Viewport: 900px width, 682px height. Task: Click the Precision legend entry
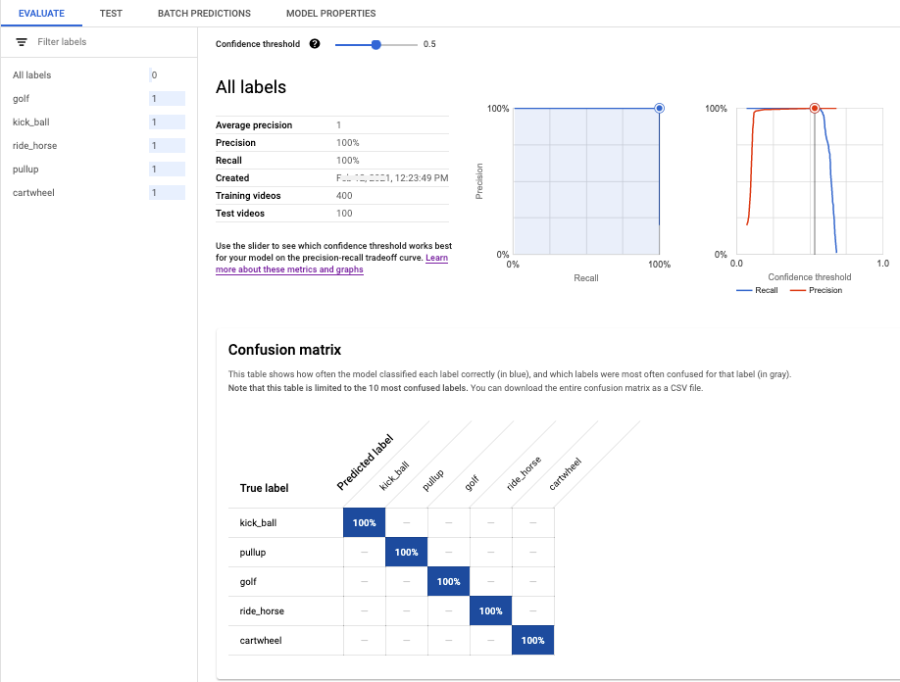coord(817,290)
